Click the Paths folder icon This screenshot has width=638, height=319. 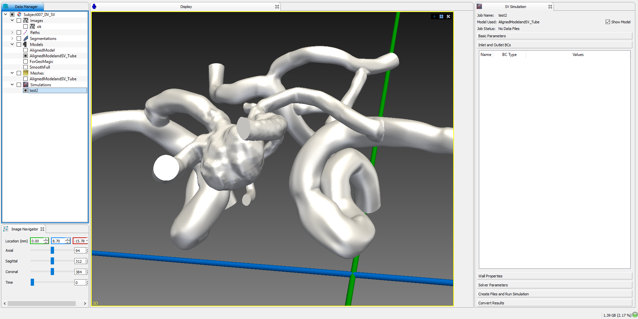point(26,32)
